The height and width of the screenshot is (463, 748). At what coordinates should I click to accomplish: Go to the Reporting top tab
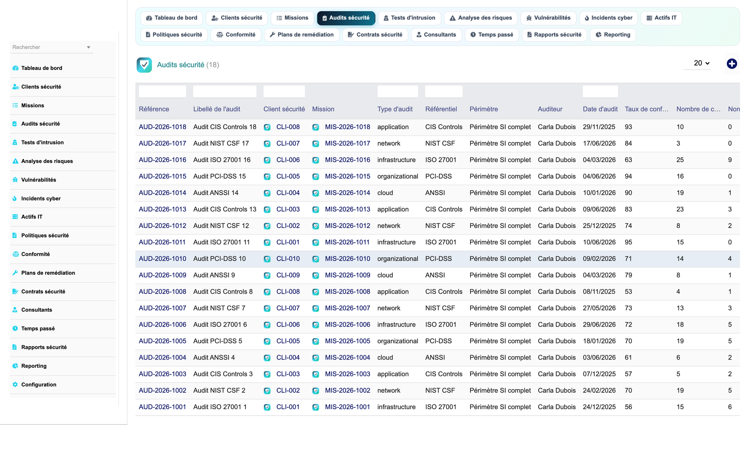point(613,35)
